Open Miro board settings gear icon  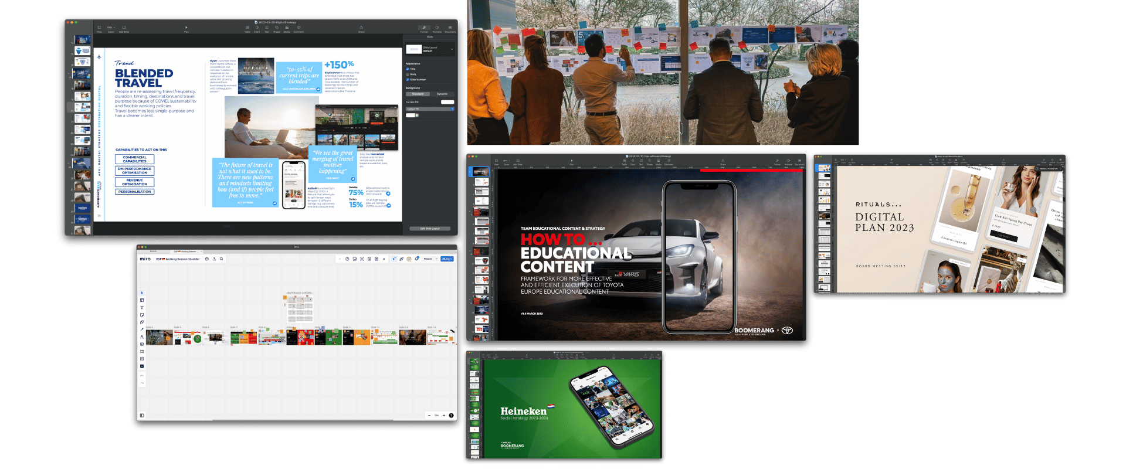(x=207, y=259)
